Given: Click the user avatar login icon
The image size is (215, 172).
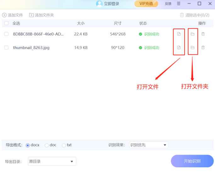Looking at the screenshot, I should click(x=99, y=4).
